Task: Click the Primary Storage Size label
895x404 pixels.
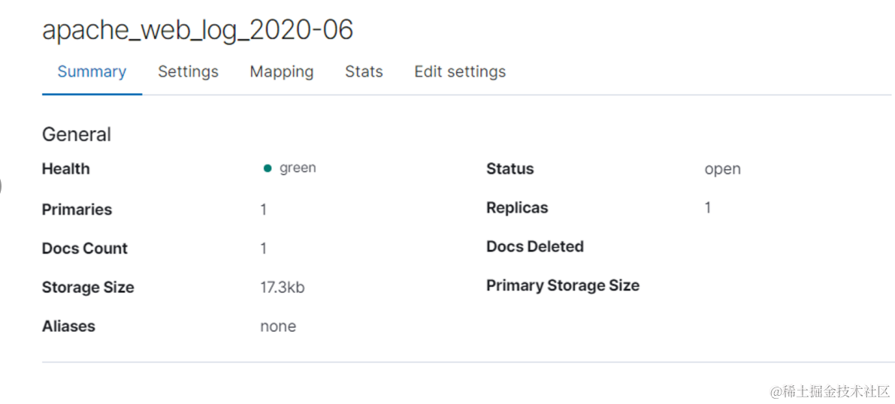Action: tap(562, 286)
